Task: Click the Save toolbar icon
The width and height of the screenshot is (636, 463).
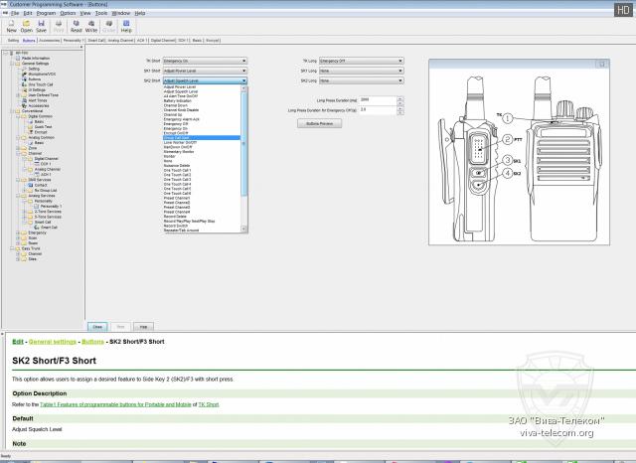Action: (41, 26)
